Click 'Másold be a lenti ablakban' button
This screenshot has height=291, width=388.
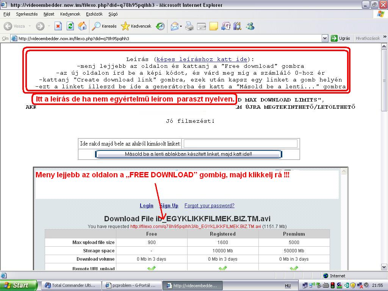(x=189, y=154)
